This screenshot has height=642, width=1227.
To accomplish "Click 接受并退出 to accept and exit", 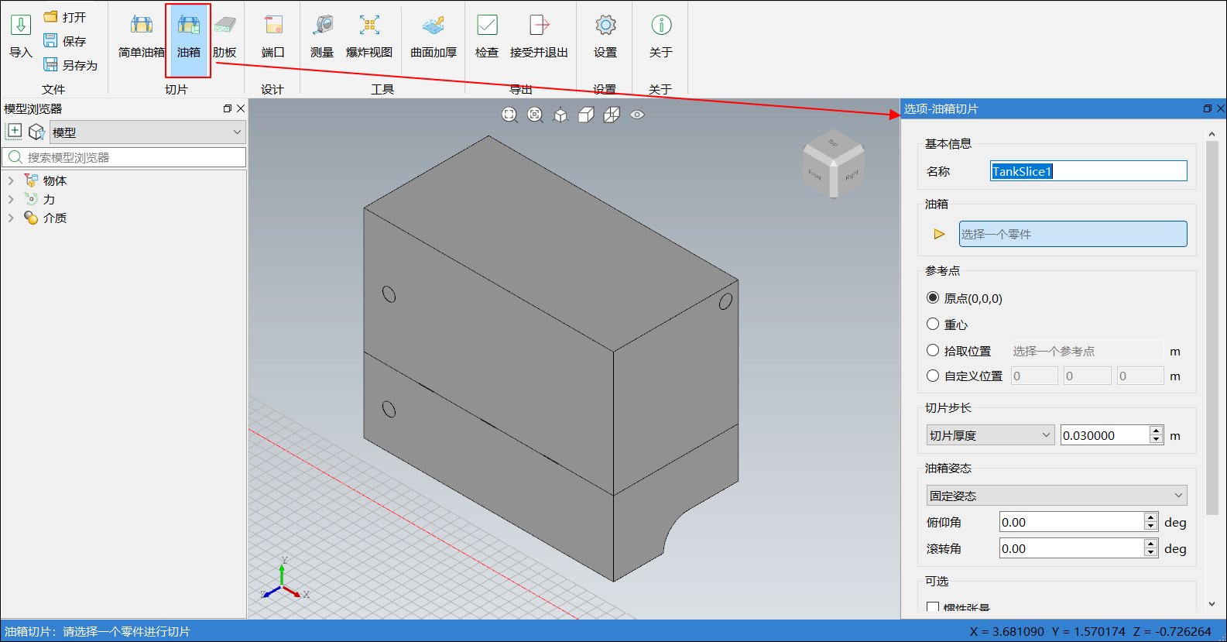I will tap(539, 35).
